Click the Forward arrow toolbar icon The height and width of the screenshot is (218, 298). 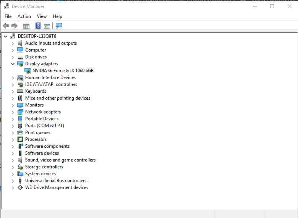click(x=15, y=26)
